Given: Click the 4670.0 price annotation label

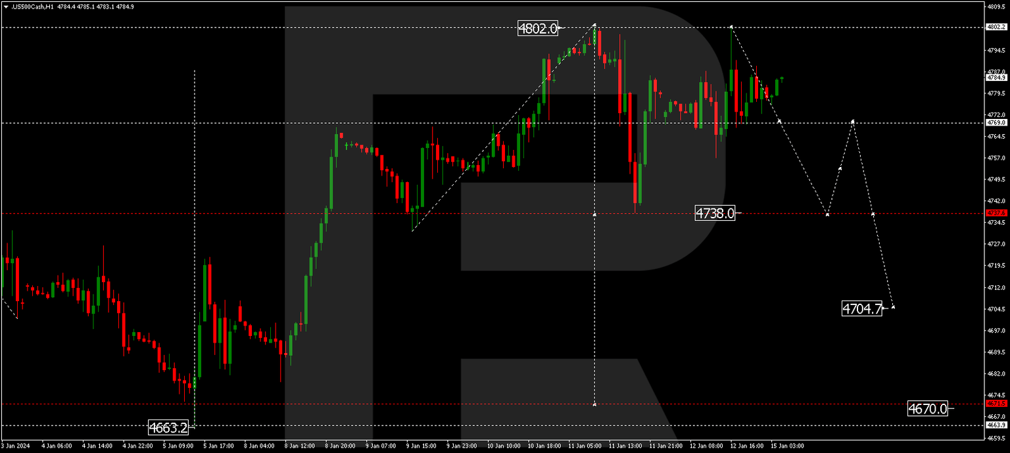Looking at the screenshot, I should tap(929, 409).
